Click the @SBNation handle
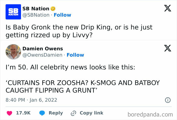The width and height of the screenshot is (177, 120). (x=36, y=15)
